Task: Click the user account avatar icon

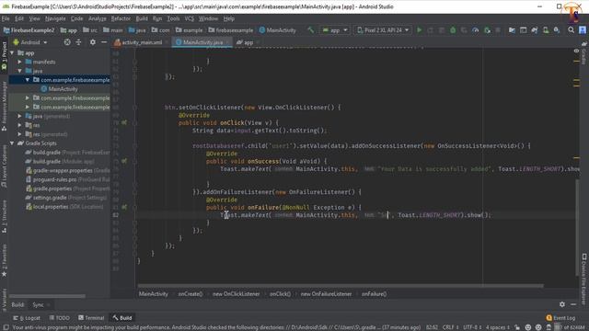Action: click(x=583, y=30)
